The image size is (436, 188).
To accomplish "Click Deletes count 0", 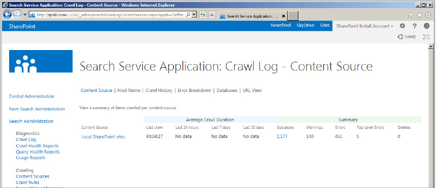I will [x=399, y=136].
